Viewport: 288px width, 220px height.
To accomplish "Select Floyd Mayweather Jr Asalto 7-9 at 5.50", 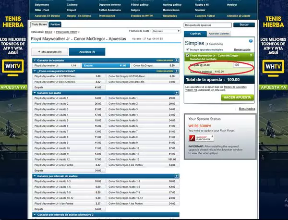I will pos(69,193).
